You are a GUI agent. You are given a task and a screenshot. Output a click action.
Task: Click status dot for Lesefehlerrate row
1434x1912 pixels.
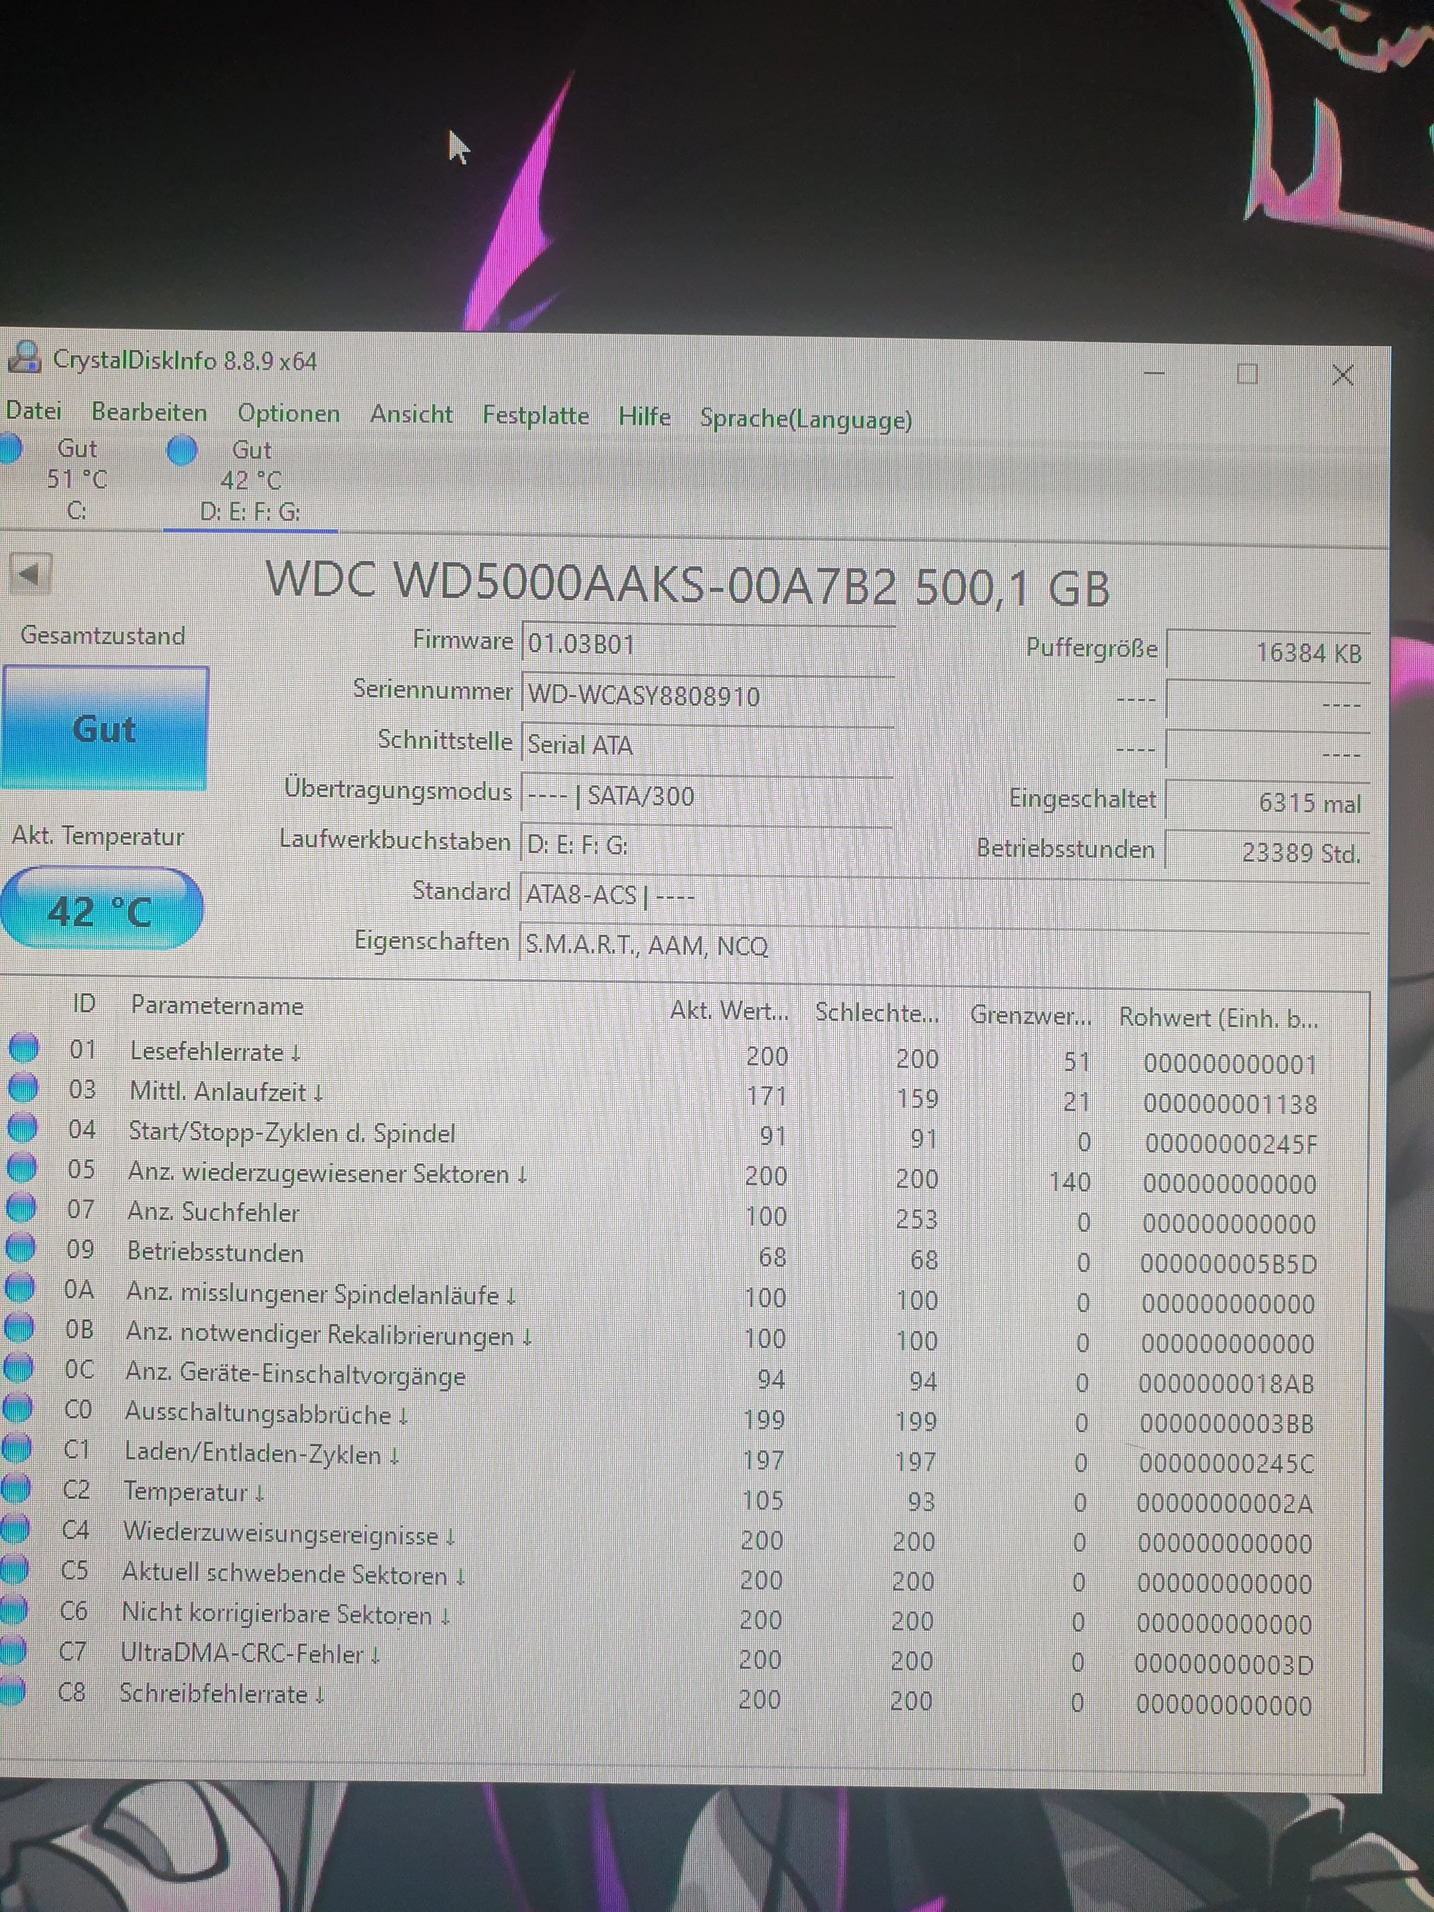tap(23, 1048)
